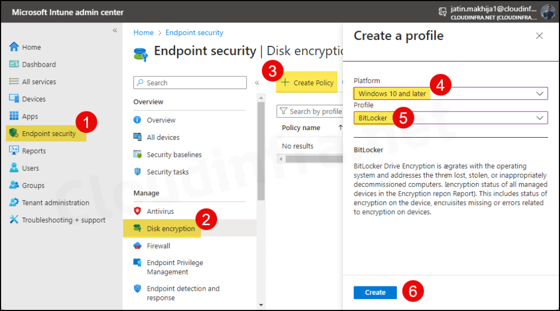This screenshot has height=311, width=560.
Task: Click Create Policy button
Action: tap(307, 83)
